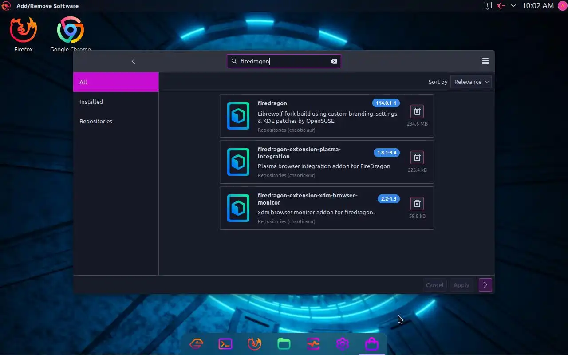Click the 225.4 kB size label
The width and height of the screenshot is (568, 355).
[x=417, y=170]
